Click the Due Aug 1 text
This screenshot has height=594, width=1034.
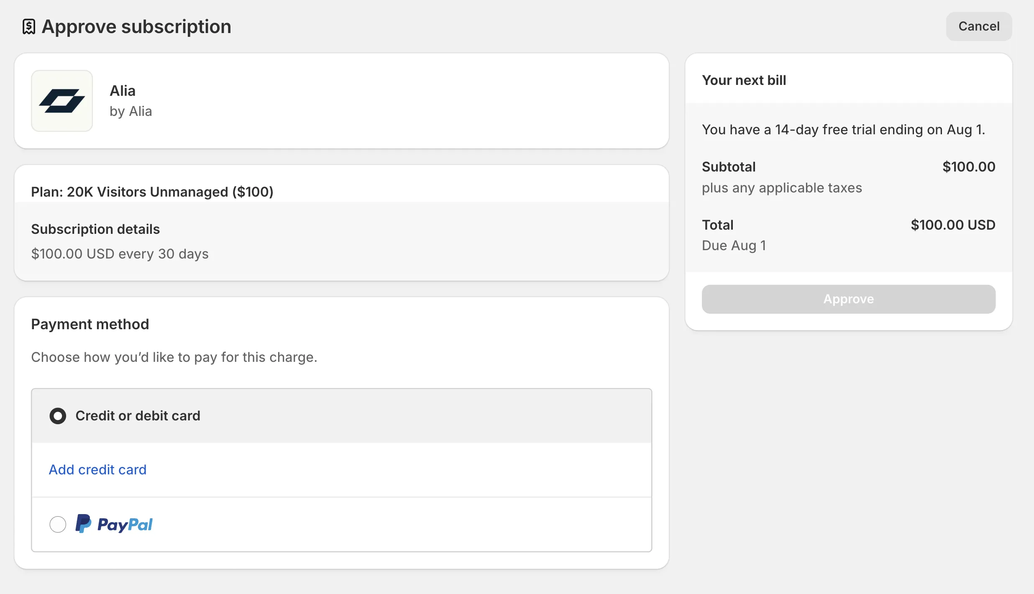coord(734,246)
